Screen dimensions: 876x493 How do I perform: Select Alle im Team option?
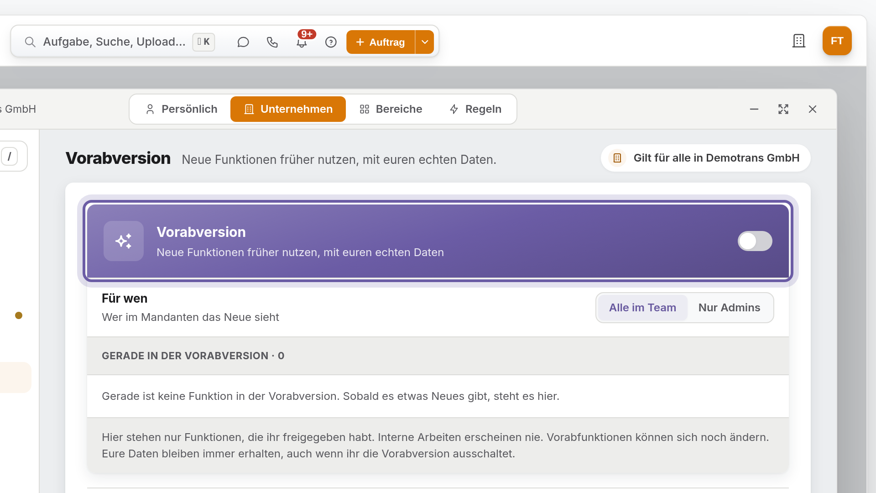[642, 308]
